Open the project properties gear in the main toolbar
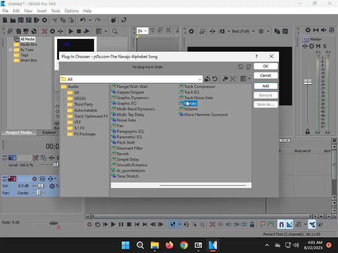The image size is (338, 253). 45,20
